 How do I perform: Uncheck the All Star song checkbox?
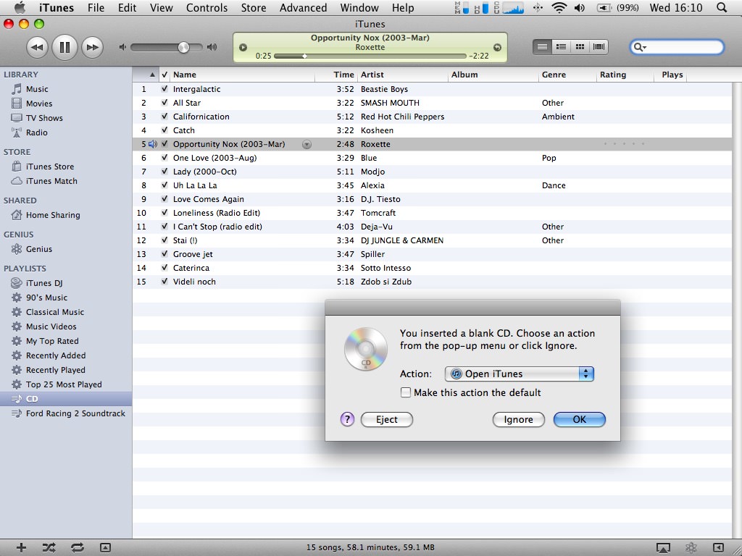coord(164,103)
